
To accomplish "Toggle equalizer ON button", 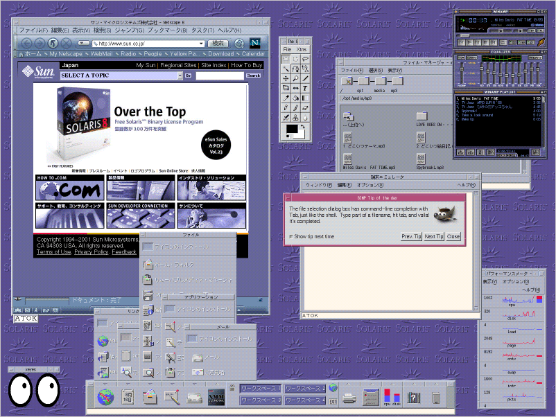I will 461,57.
